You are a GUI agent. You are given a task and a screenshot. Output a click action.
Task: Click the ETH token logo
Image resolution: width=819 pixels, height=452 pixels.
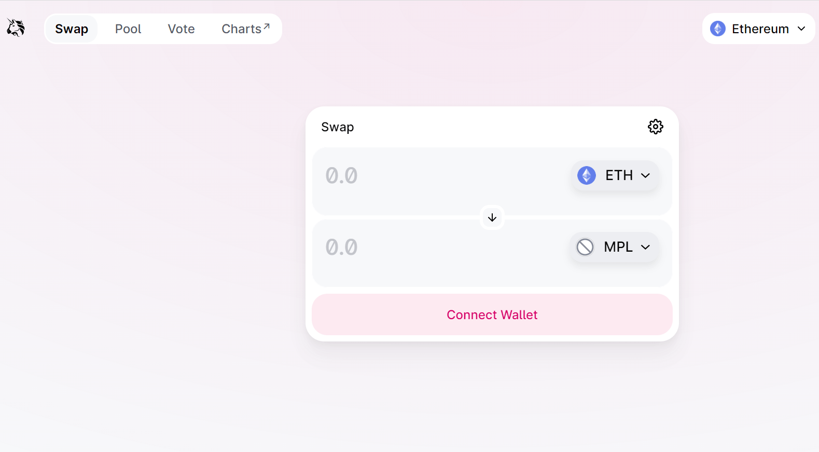[x=587, y=175]
